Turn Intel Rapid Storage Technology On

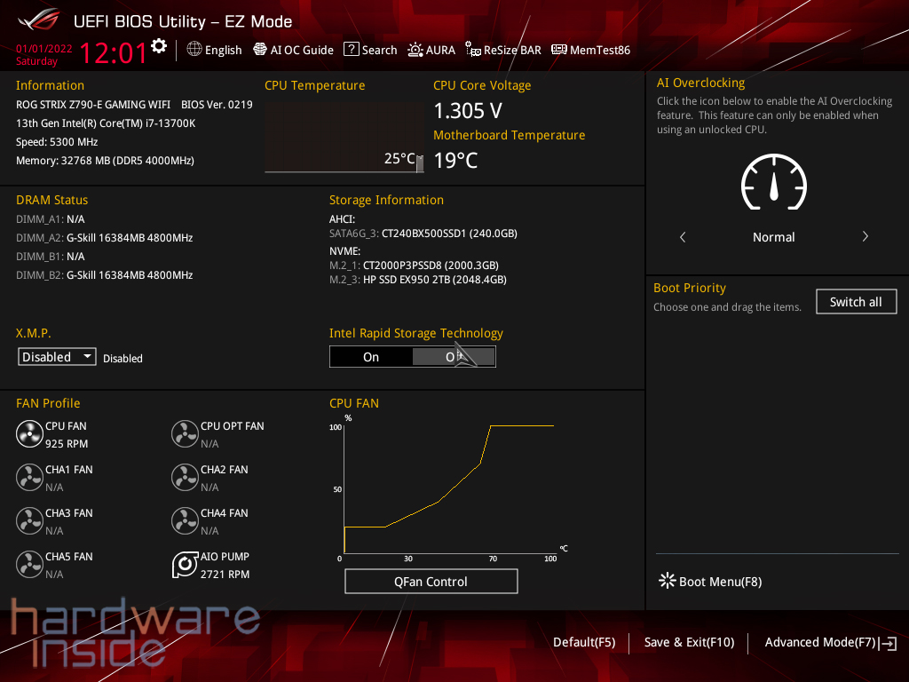(371, 357)
